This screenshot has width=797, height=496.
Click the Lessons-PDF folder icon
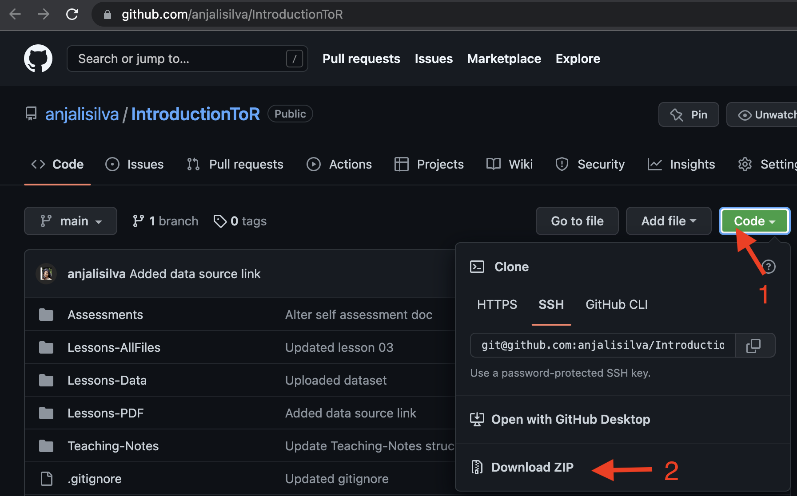(x=46, y=413)
